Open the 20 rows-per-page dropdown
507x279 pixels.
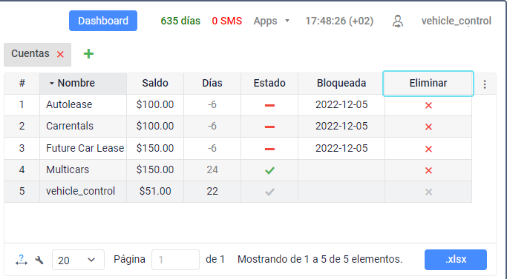(78, 260)
